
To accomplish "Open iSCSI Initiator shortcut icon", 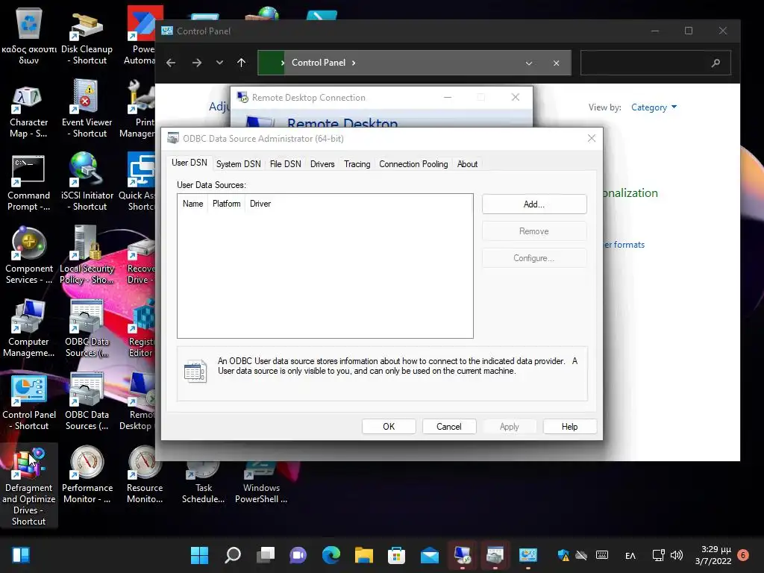I will pos(87,183).
